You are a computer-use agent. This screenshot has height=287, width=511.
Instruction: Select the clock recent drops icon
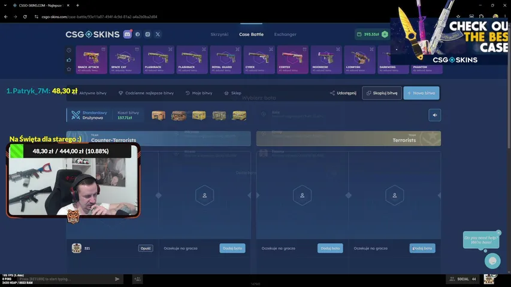coord(69,50)
